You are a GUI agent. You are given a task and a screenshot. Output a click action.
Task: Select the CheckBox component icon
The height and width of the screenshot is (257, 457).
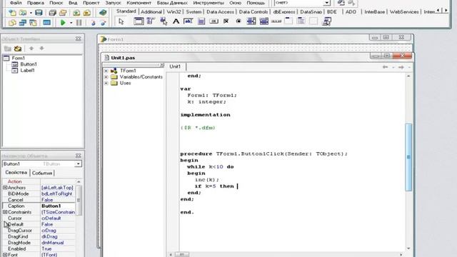[226, 21]
